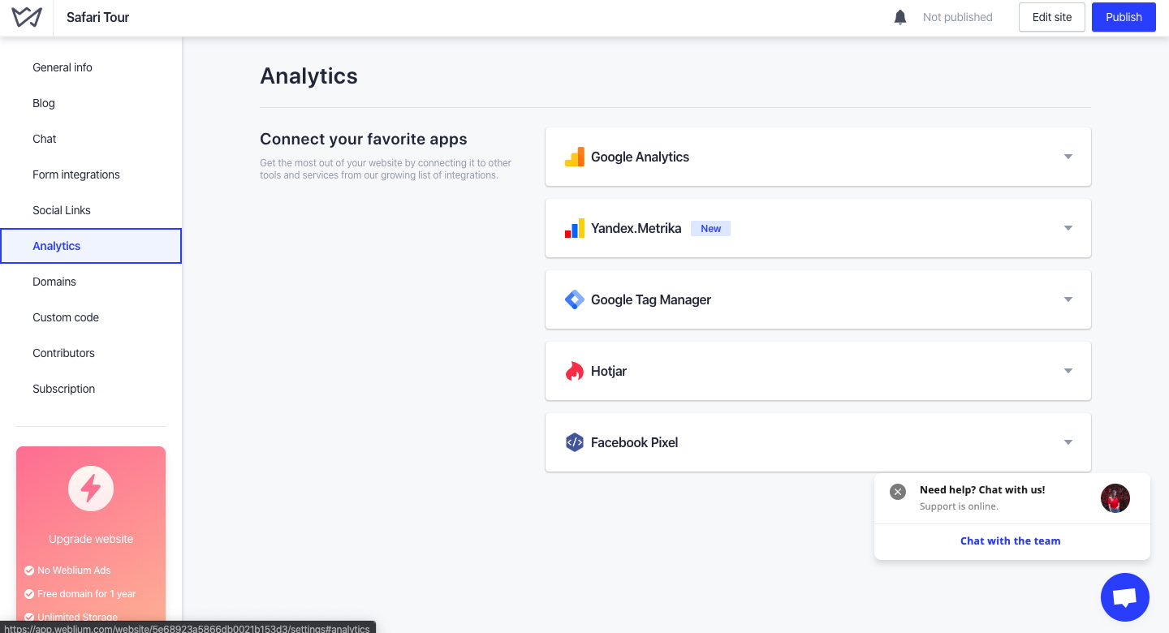This screenshot has height=633, width=1169.
Task: Expand the Google Analytics panel arrow
Action: (x=1068, y=157)
